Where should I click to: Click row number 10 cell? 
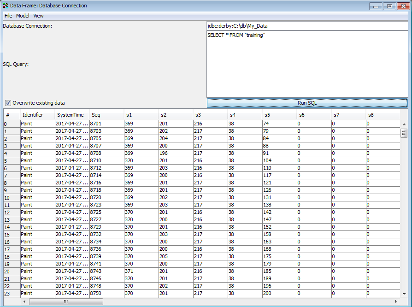tap(12, 197)
